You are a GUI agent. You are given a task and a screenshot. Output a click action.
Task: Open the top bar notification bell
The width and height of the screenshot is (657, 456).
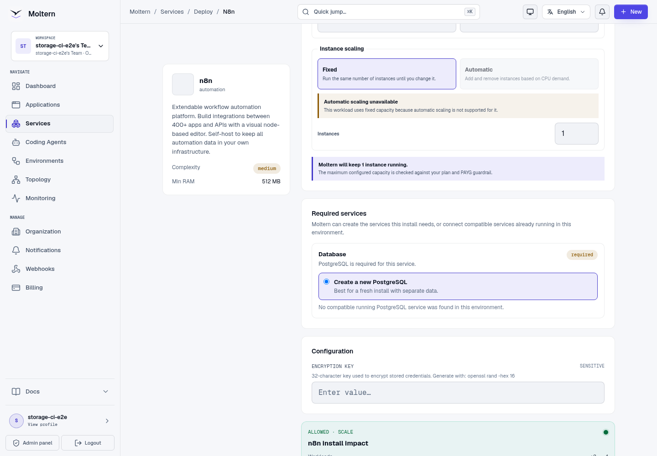(602, 12)
